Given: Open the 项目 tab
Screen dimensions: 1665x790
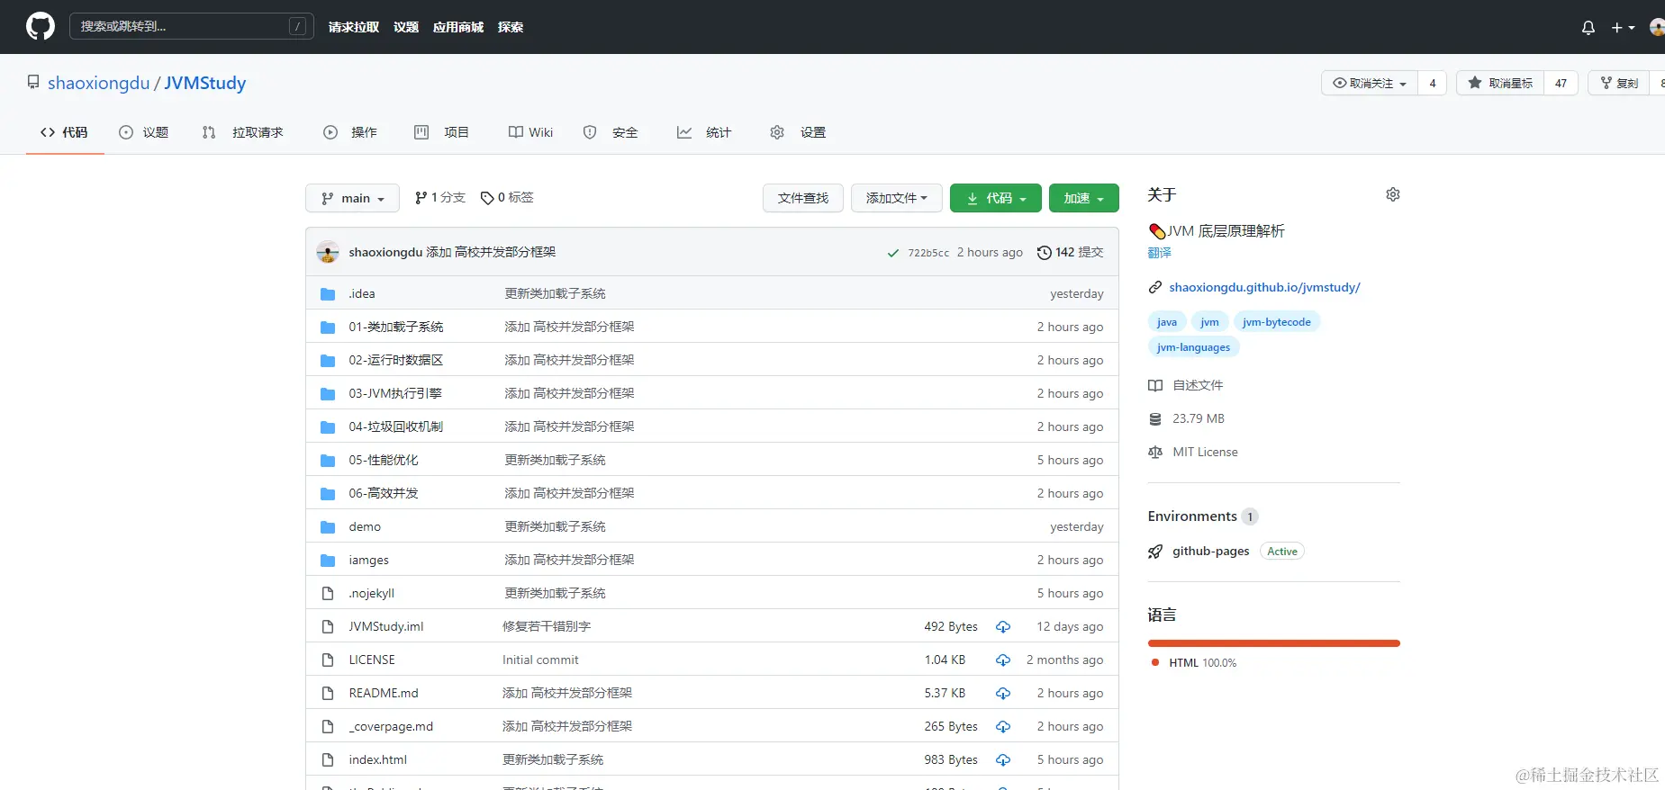Looking at the screenshot, I should coord(441,132).
